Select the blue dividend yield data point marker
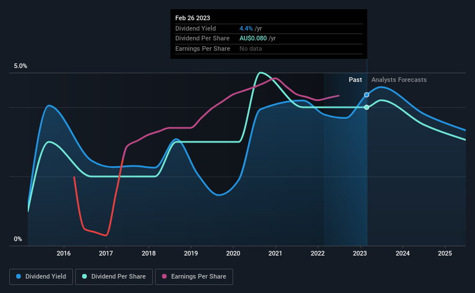 pyautogui.click(x=367, y=95)
